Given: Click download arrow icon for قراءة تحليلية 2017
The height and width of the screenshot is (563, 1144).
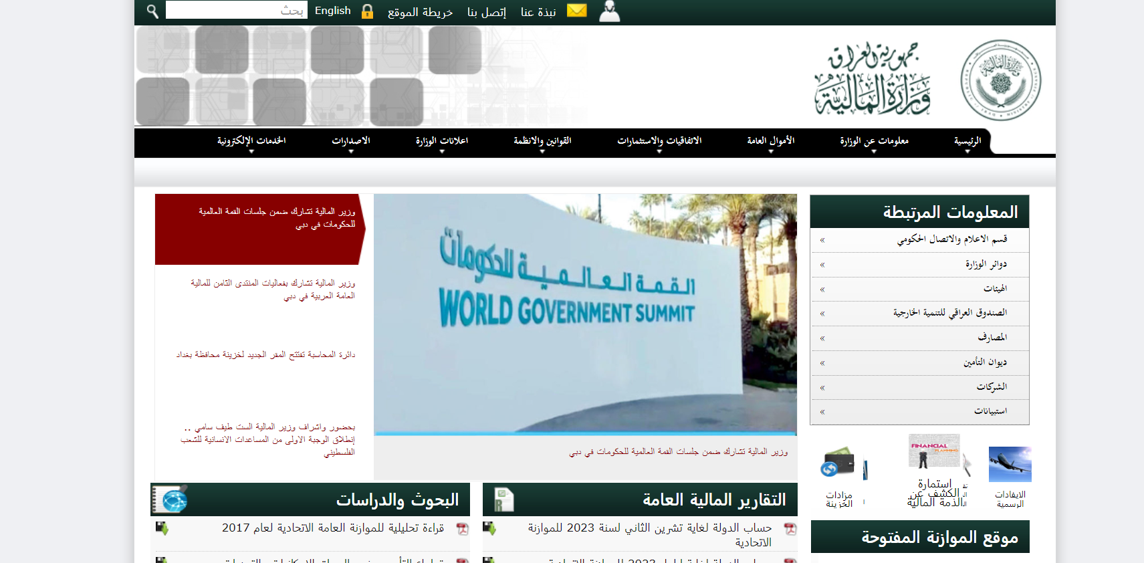Looking at the screenshot, I should pyautogui.click(x=162, y=528).
